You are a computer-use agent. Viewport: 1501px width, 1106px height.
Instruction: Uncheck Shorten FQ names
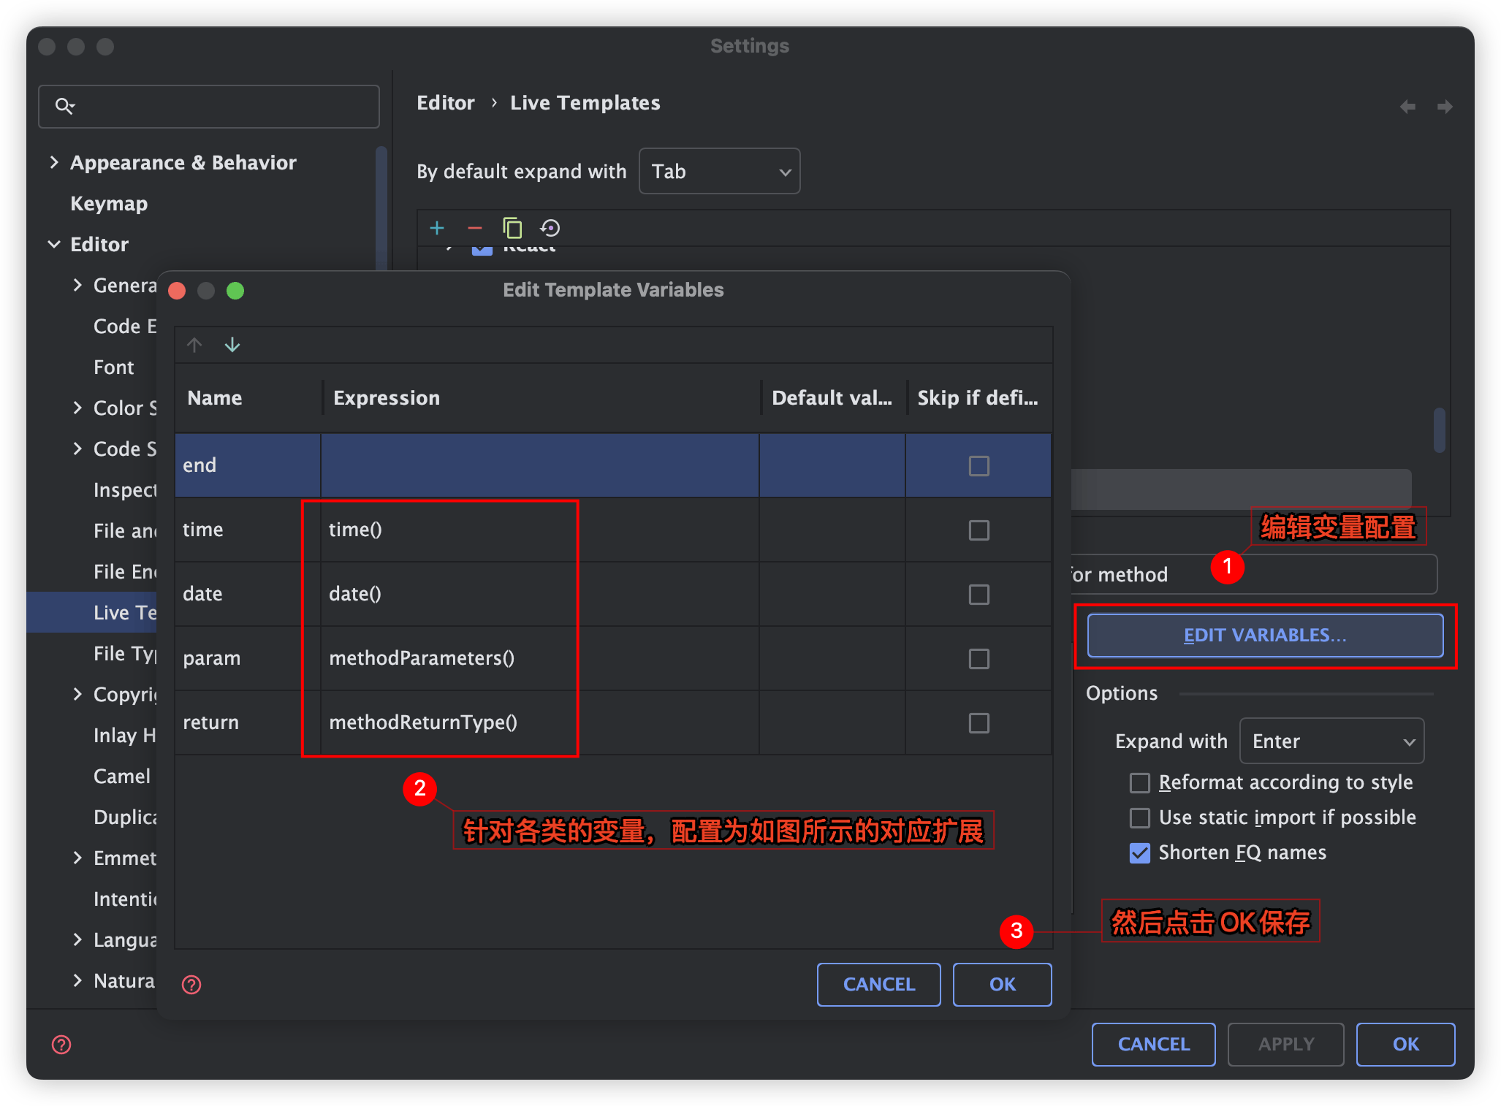coord(1140,853)
